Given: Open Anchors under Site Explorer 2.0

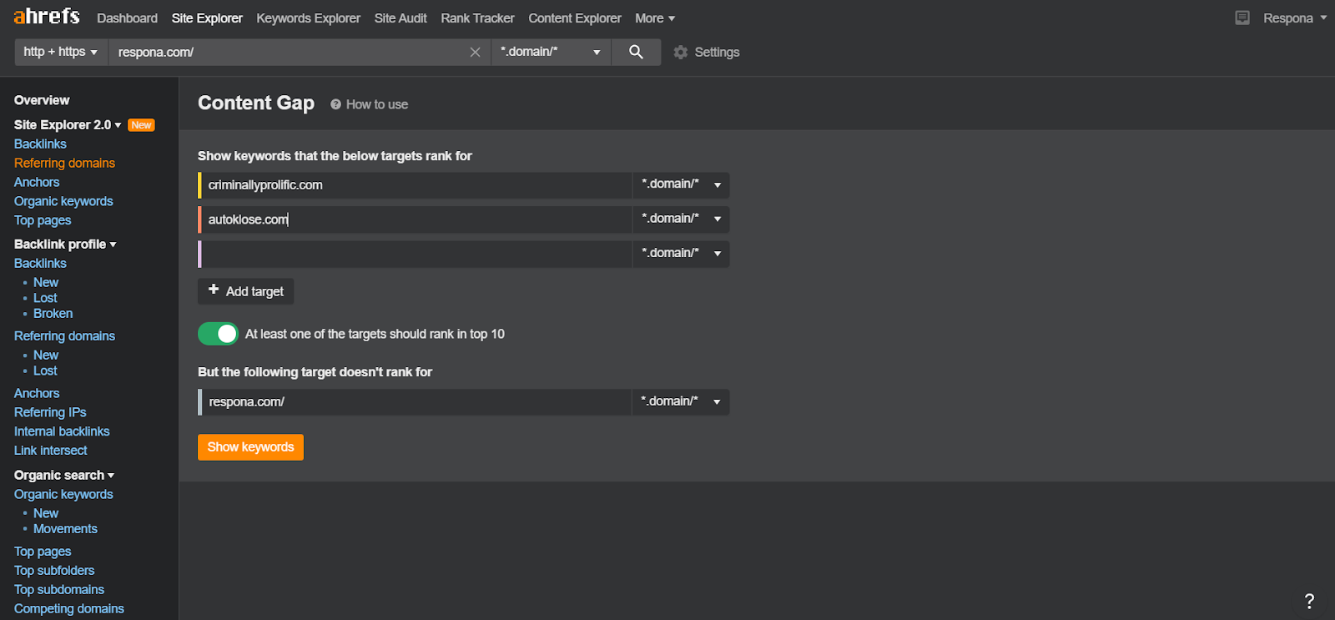Looking at the screenshot, I should pyautogui.click(x=37, y=182).
